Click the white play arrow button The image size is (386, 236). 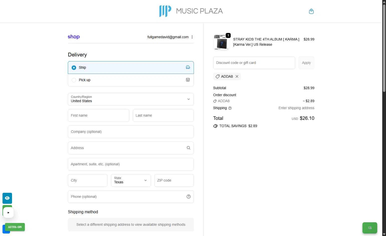point(8,213)
